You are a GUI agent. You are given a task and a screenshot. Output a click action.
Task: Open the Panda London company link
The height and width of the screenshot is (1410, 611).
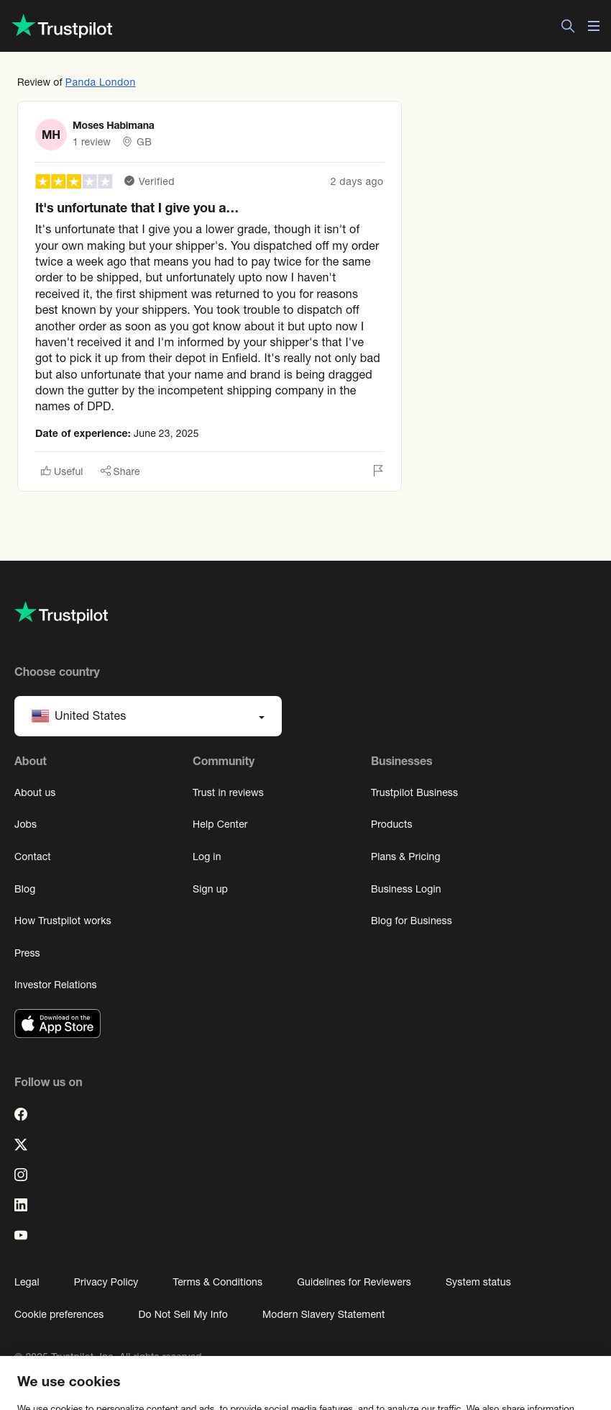(101, 82)
